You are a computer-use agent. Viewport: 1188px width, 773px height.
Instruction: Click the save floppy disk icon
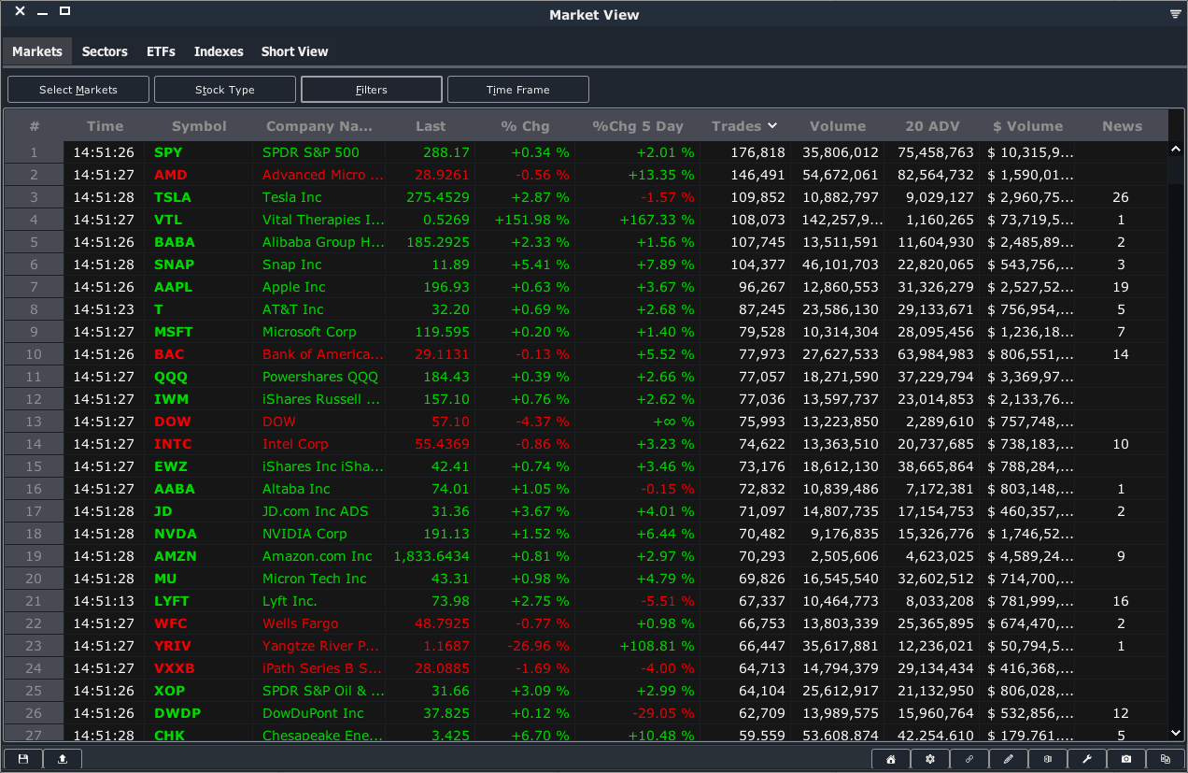[x=23, y=759]
